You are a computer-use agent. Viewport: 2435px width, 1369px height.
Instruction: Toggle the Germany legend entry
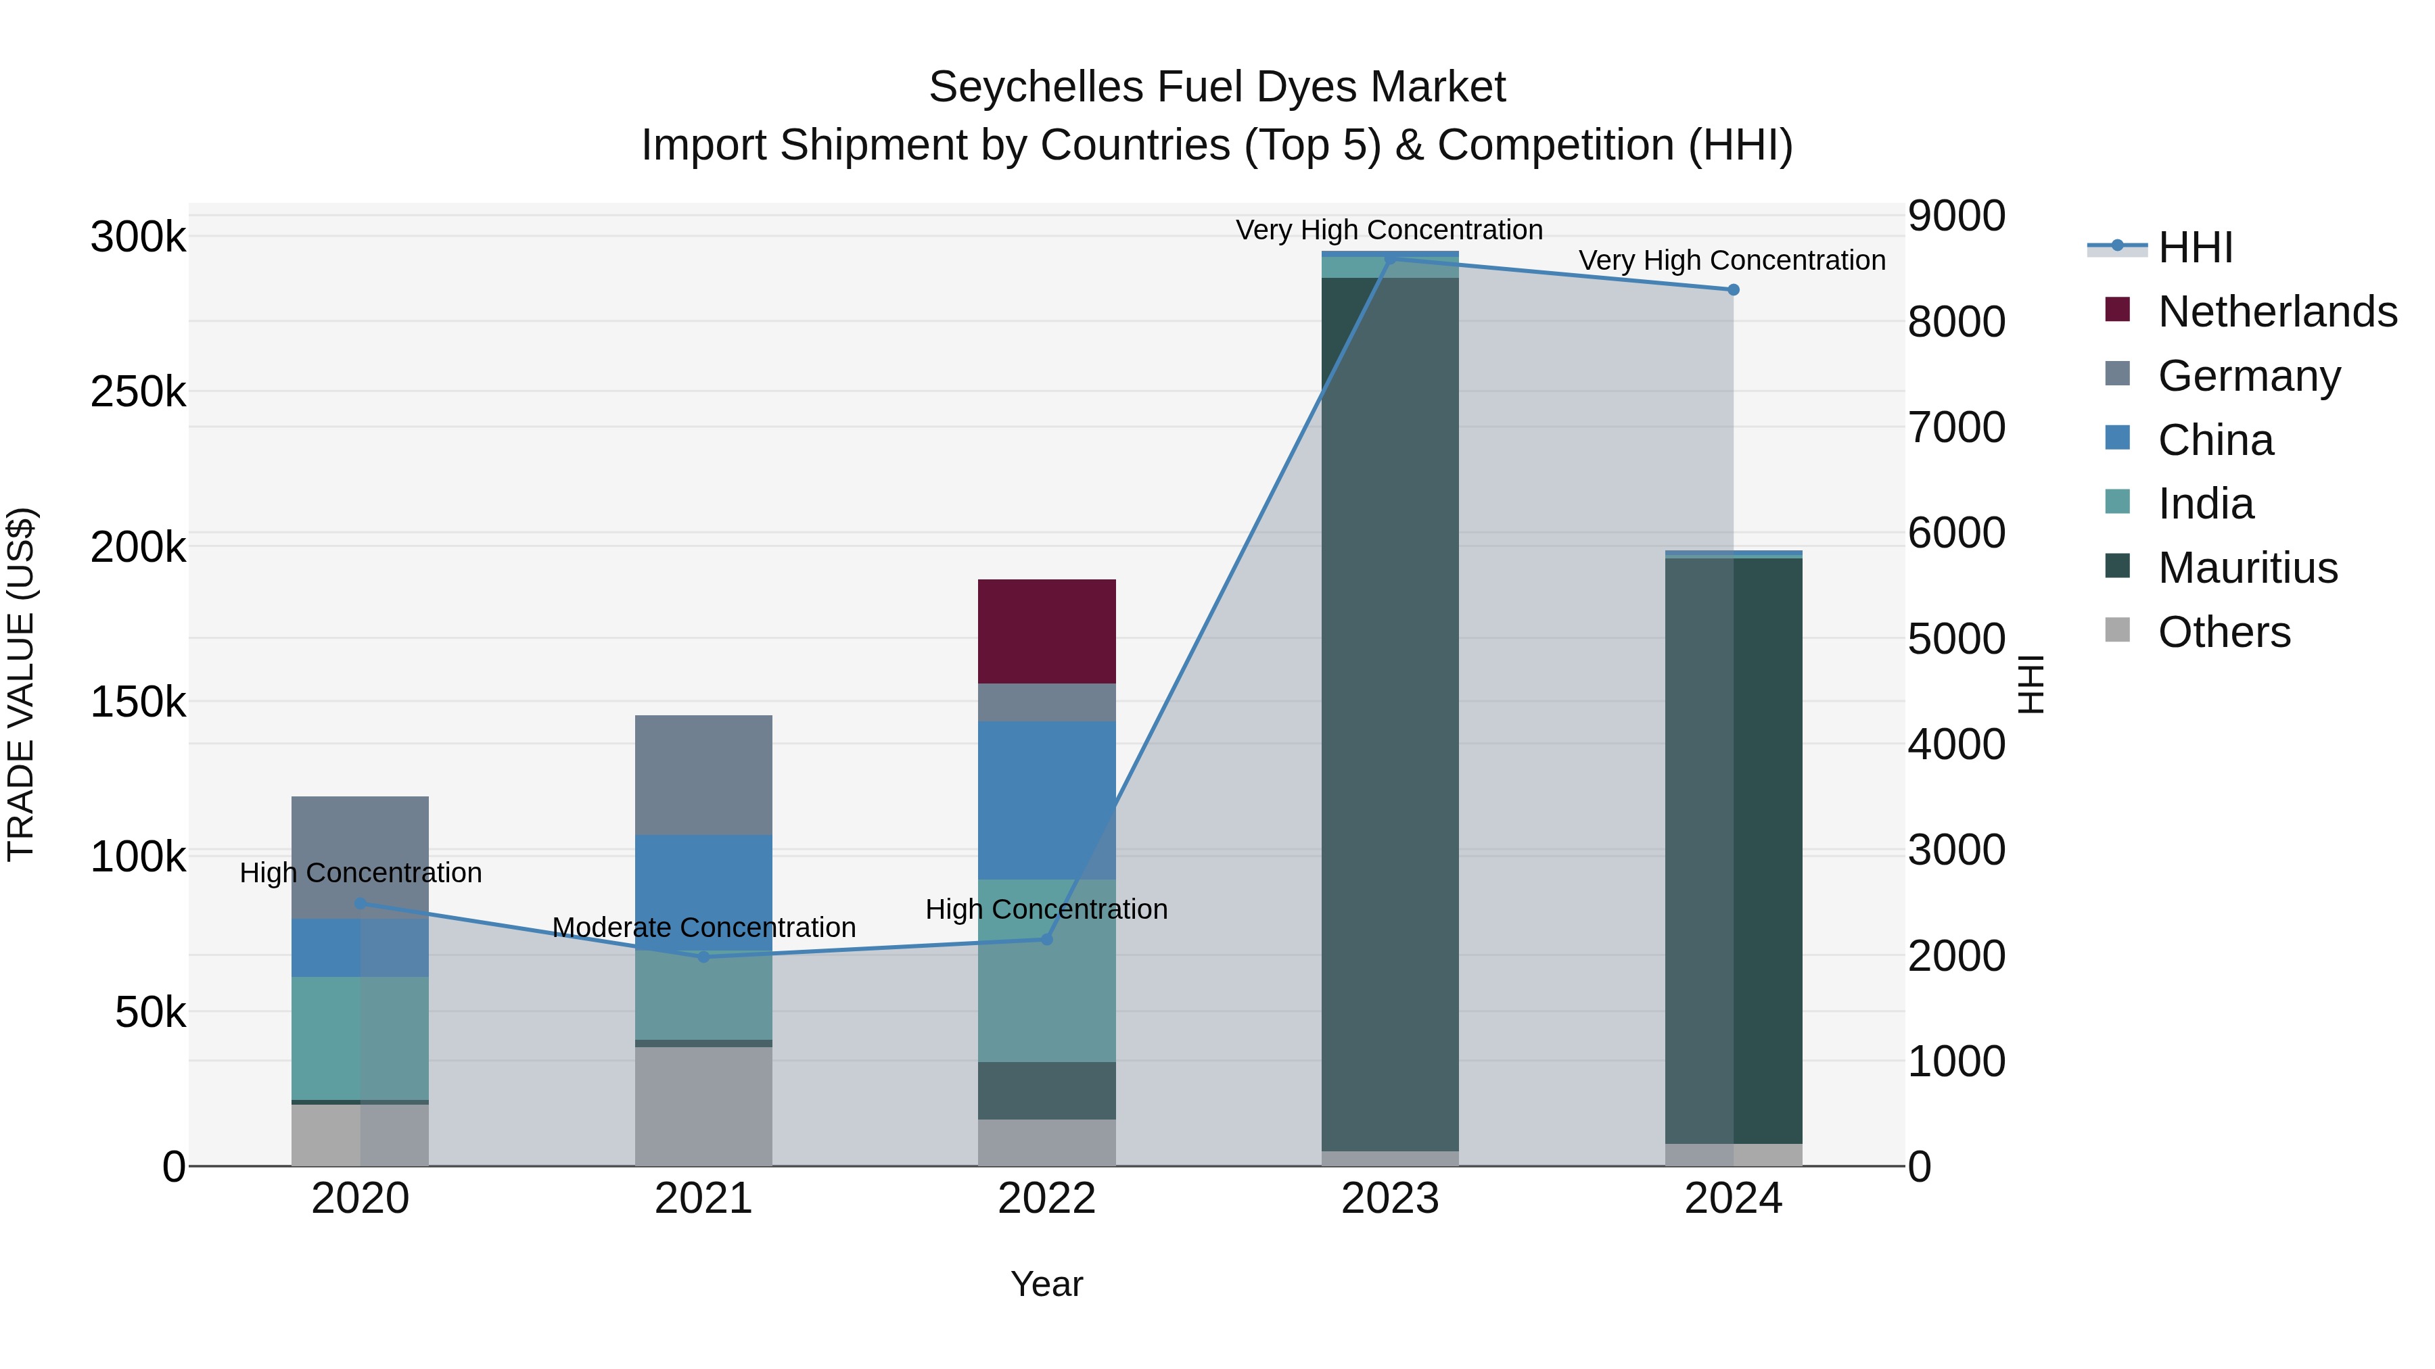click(x=2223, y=376)
